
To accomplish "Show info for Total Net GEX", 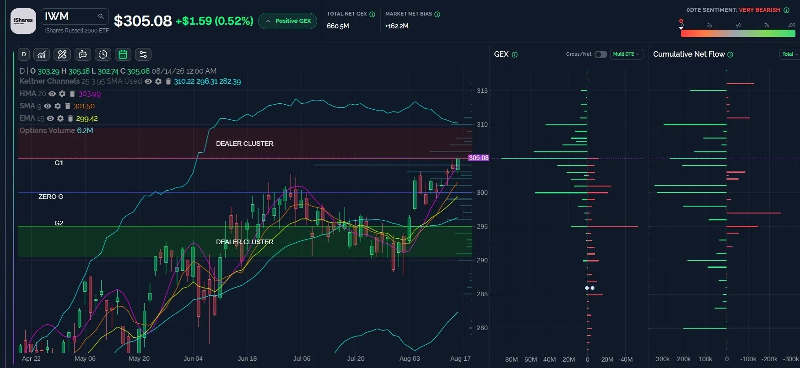I will 372,14.
